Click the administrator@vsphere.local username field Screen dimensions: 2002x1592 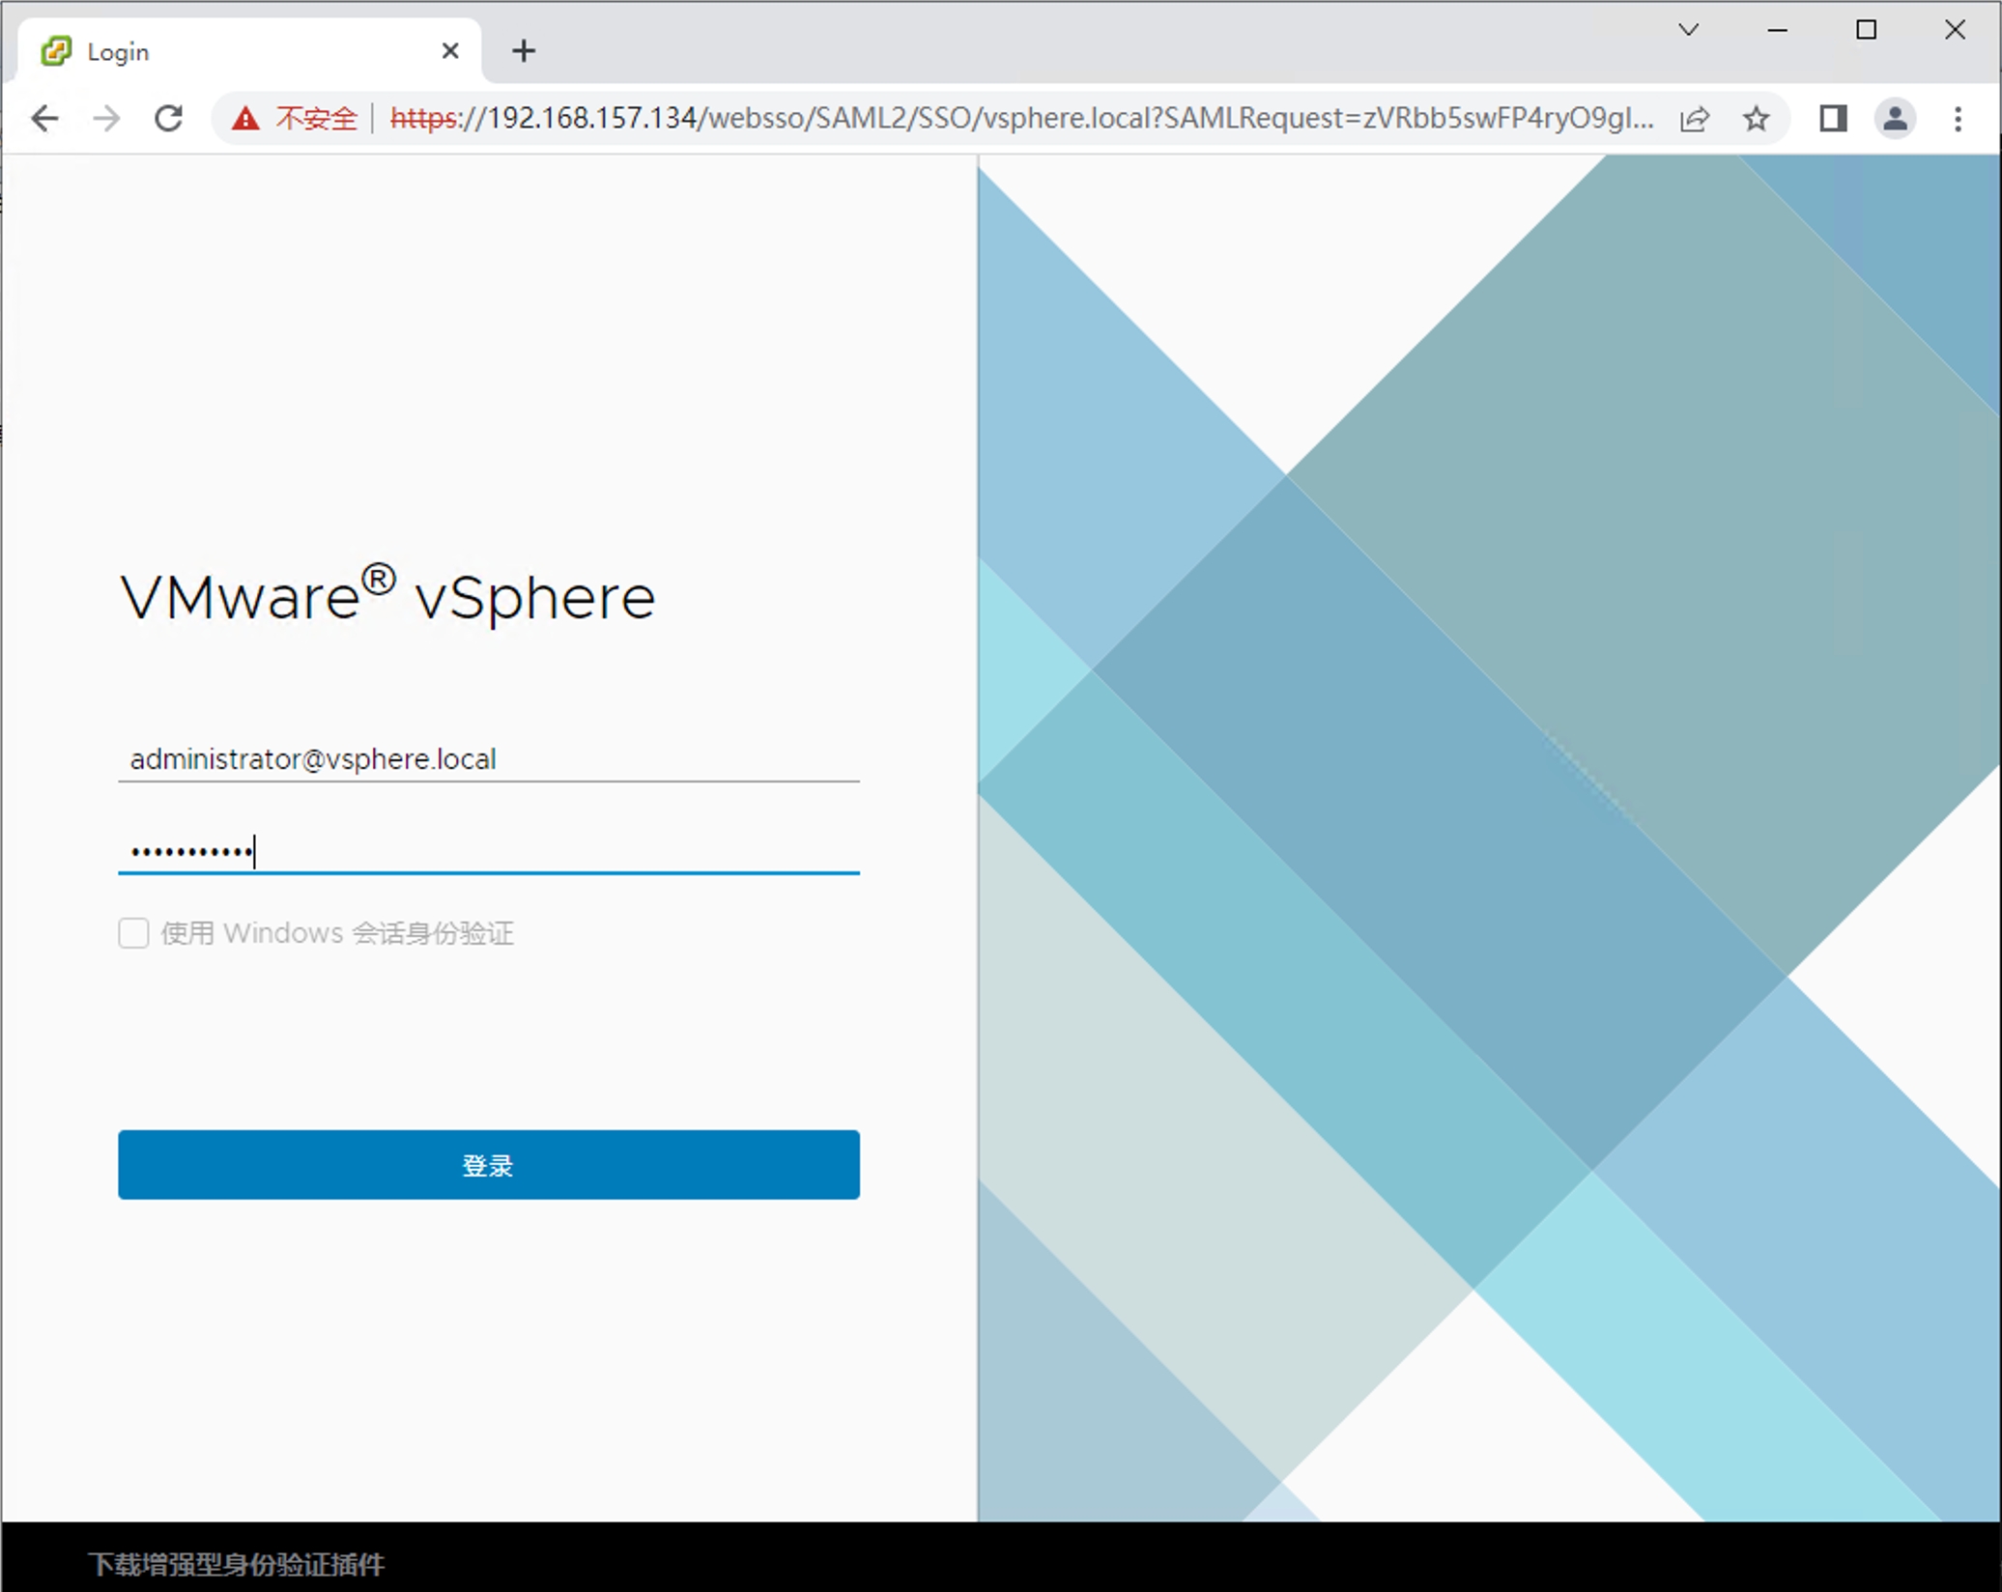488,759
